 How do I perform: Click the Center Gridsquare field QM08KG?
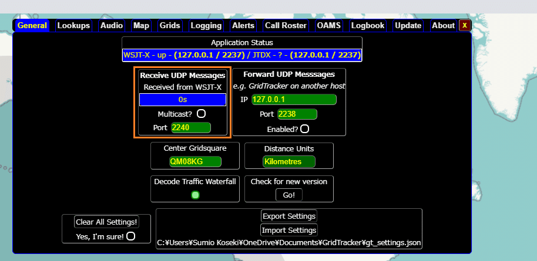pyautogui.click(x=195, y=161)
